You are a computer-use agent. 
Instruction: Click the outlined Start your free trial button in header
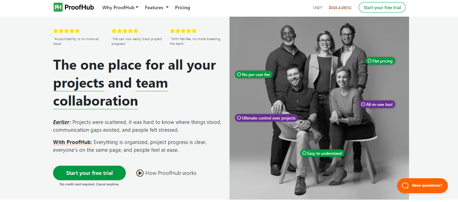382,7
